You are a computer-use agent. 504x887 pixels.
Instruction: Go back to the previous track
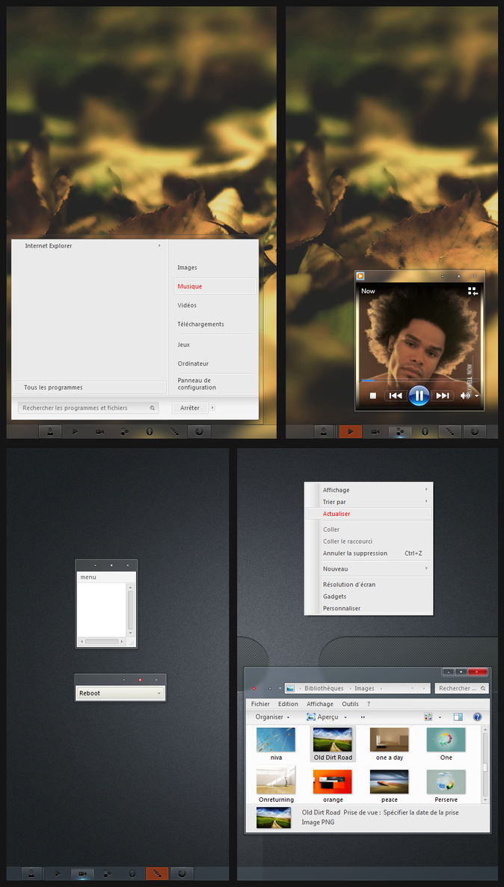point(396,396)
